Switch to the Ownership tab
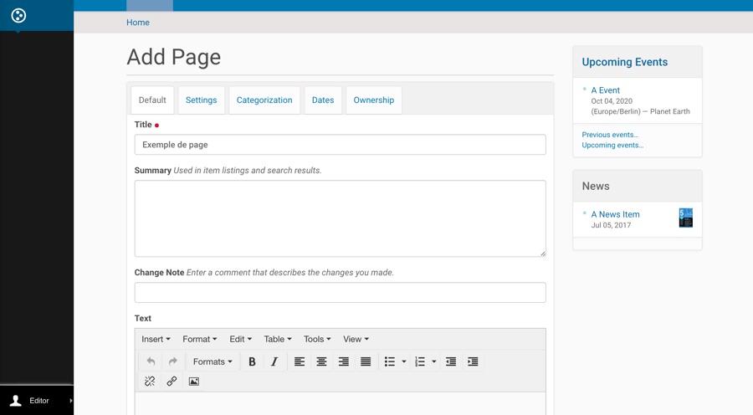753x415 pixels. tap(373, 100)
